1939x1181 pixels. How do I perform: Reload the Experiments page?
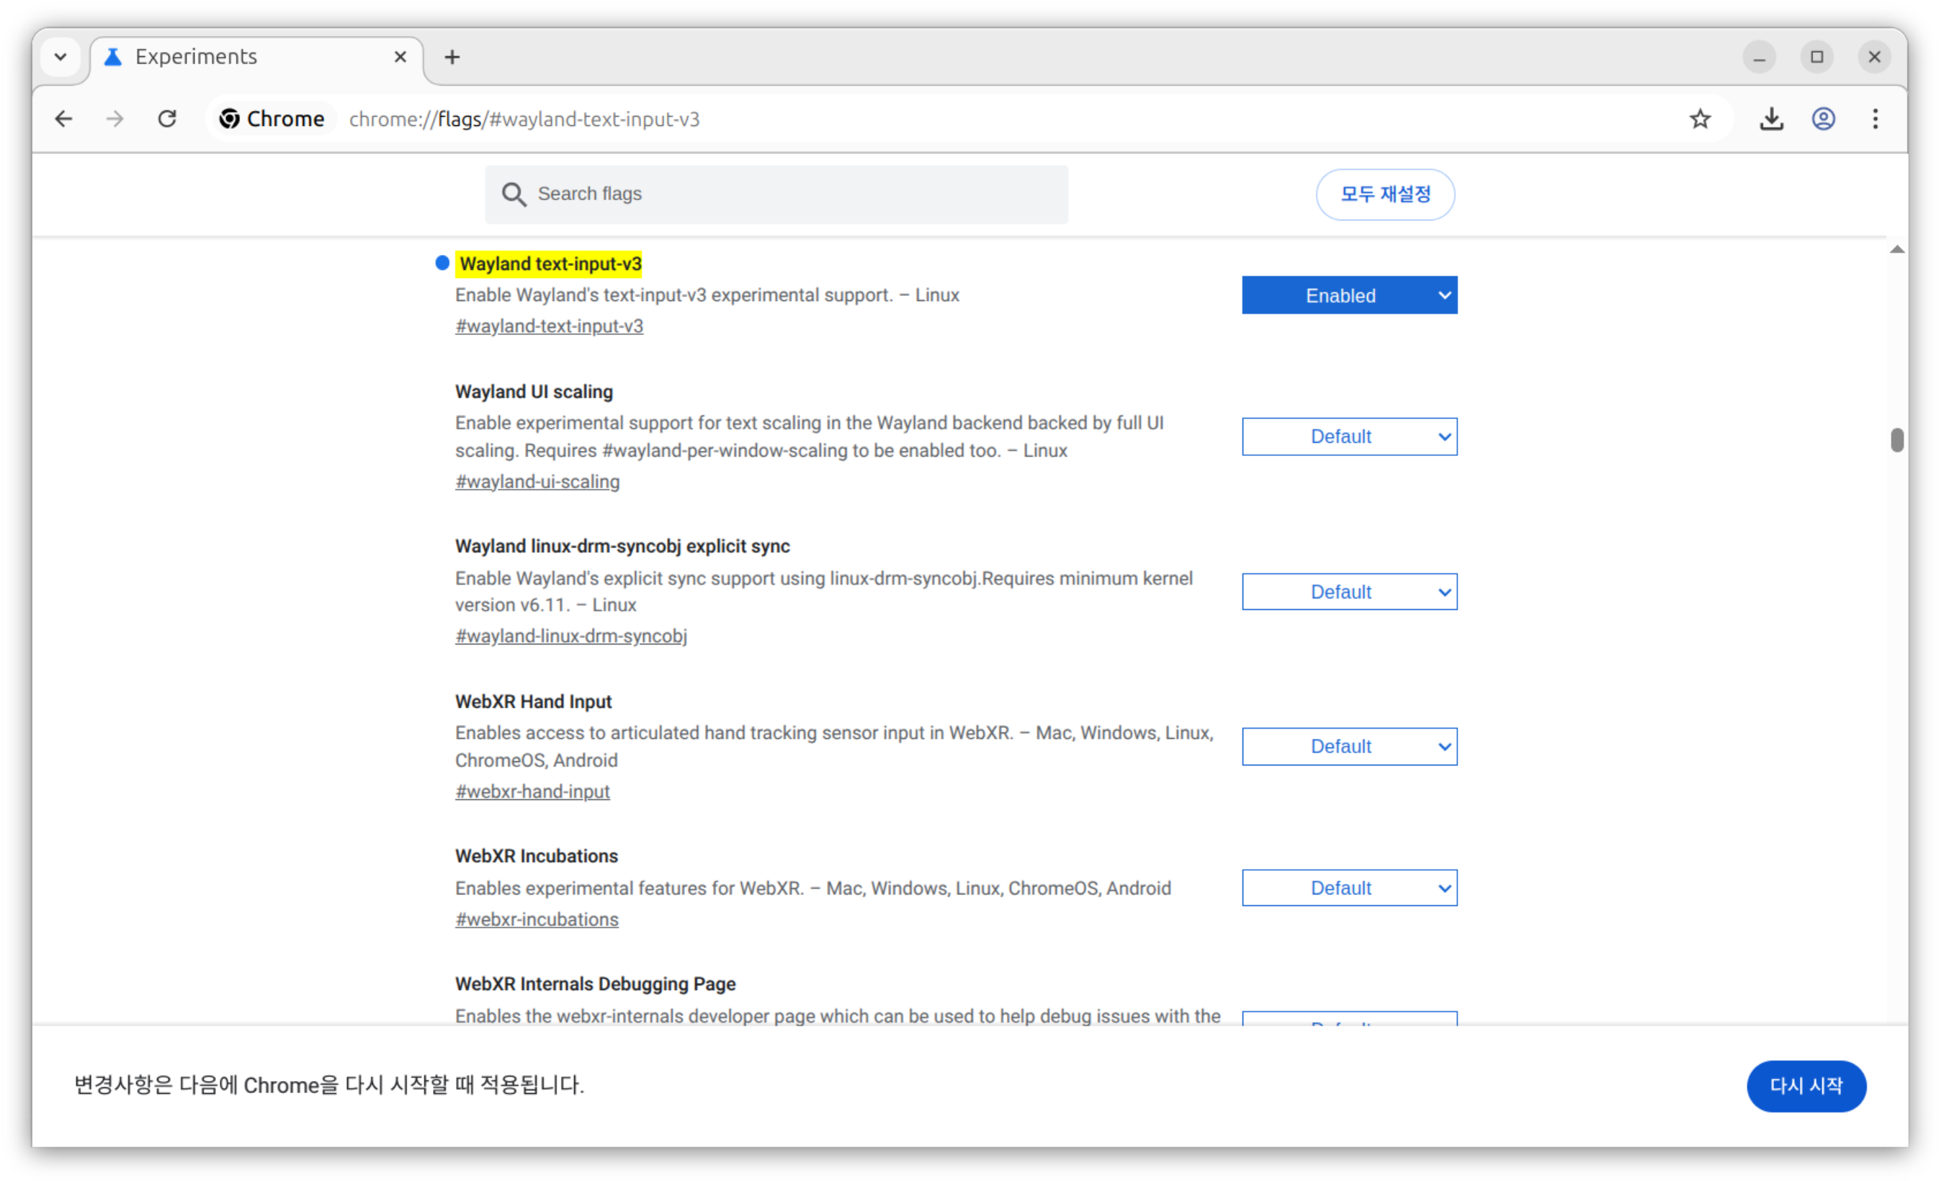point(167,119)
